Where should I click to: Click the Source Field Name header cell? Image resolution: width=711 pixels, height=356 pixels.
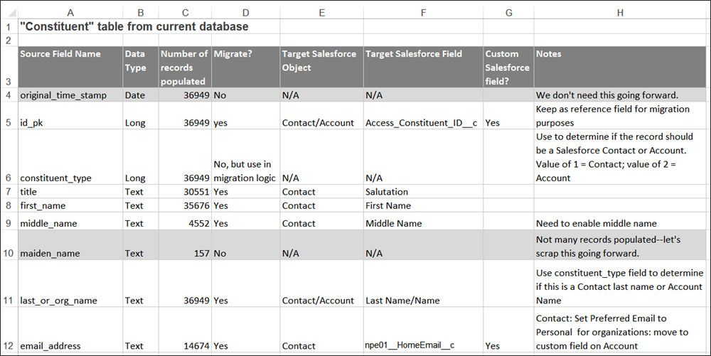click(x=70, y=67)
